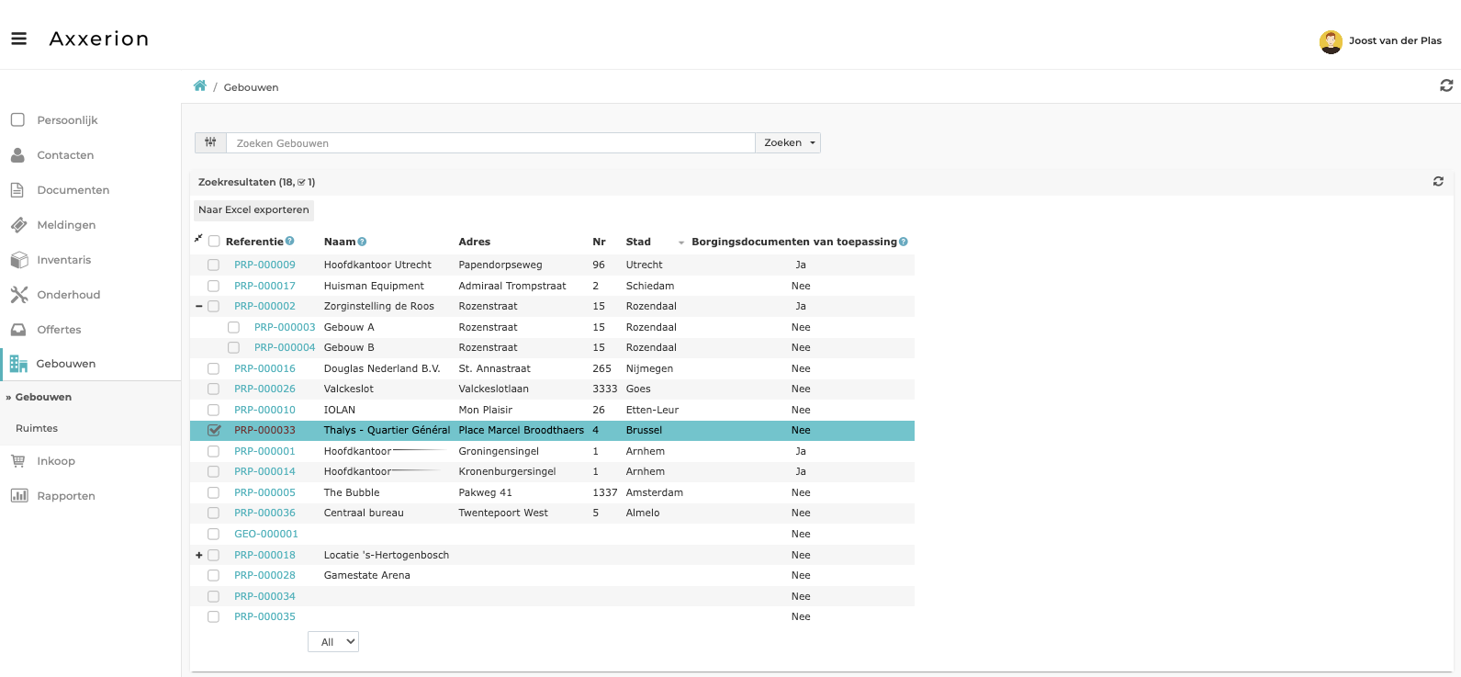The width and height of the screenshot is (1461, 677).
Task: Open the All page-size dropdown
Action: coord(333,642)
